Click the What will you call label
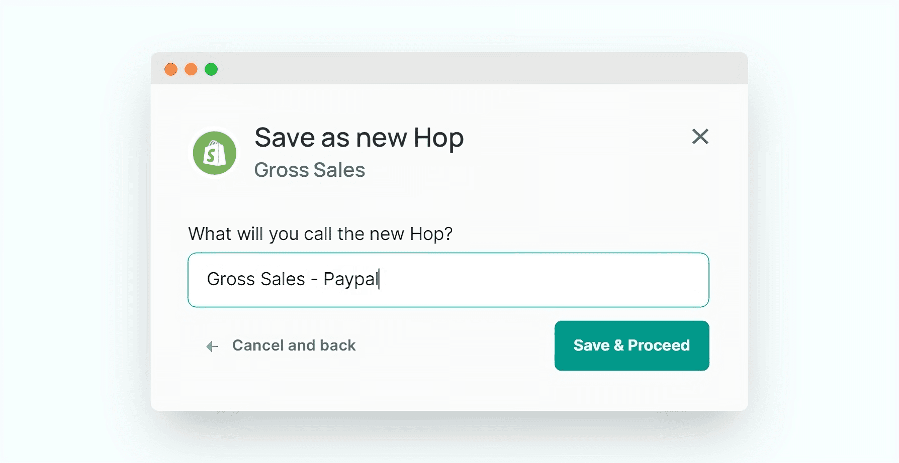The image size is (899, 463). [320, 234]
